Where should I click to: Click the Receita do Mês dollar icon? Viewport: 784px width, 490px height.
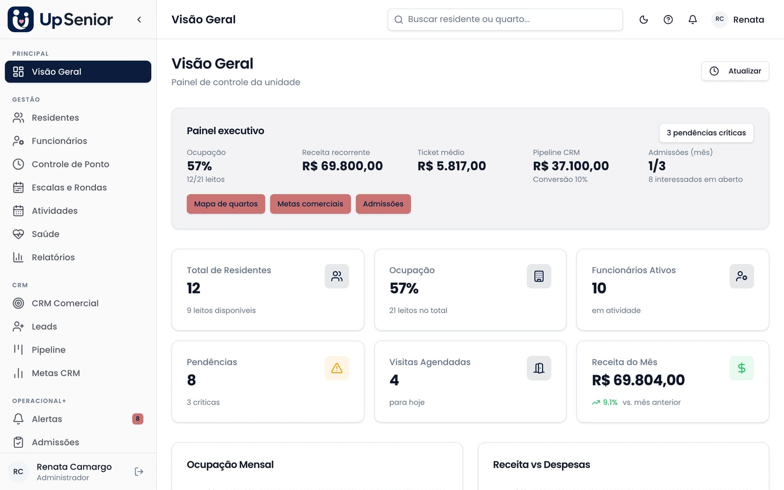pos(741,368)
